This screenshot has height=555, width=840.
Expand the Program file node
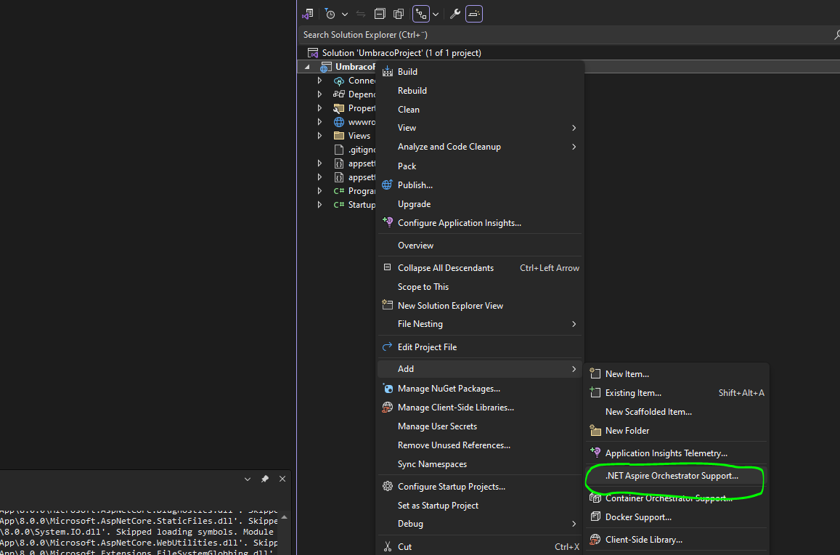pos(320,191)
